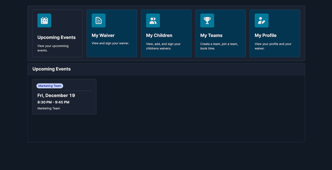Click 'View, add, and sign your childrens waivers' text
Viewport: 332px width, 170px height.
163,46
